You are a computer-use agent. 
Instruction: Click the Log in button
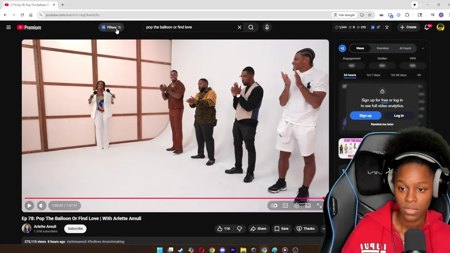[399, 116]
